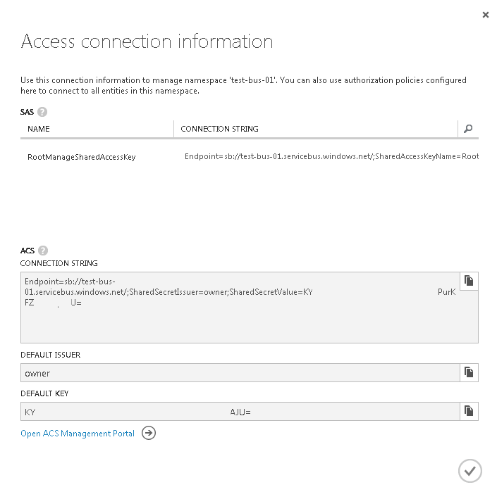The height and width of the screenshot is (499, 497).
Task: Click the DEFAULT ISSUER label
Action: pyautogui.click(x=51, y=355)
